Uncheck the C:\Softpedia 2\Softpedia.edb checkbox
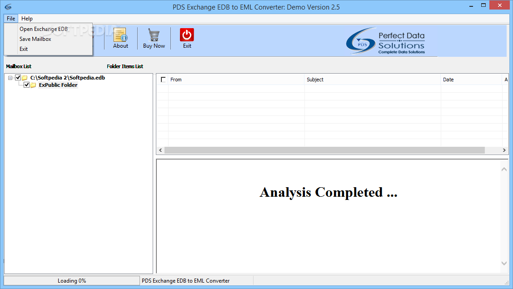This screenshot has height=289, width=513. tap(18, 78)
